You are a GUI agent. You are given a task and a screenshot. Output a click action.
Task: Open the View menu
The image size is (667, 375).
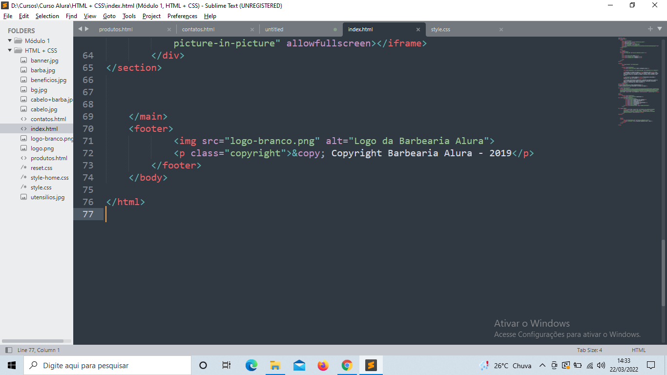pos(90,16)
